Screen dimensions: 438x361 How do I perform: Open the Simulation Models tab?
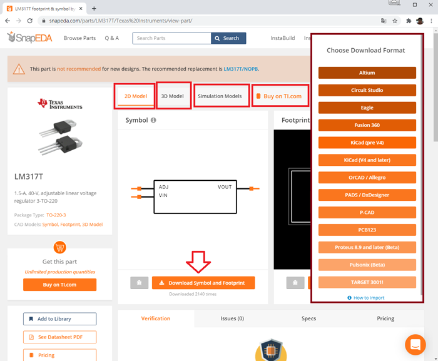pos(220,96)
